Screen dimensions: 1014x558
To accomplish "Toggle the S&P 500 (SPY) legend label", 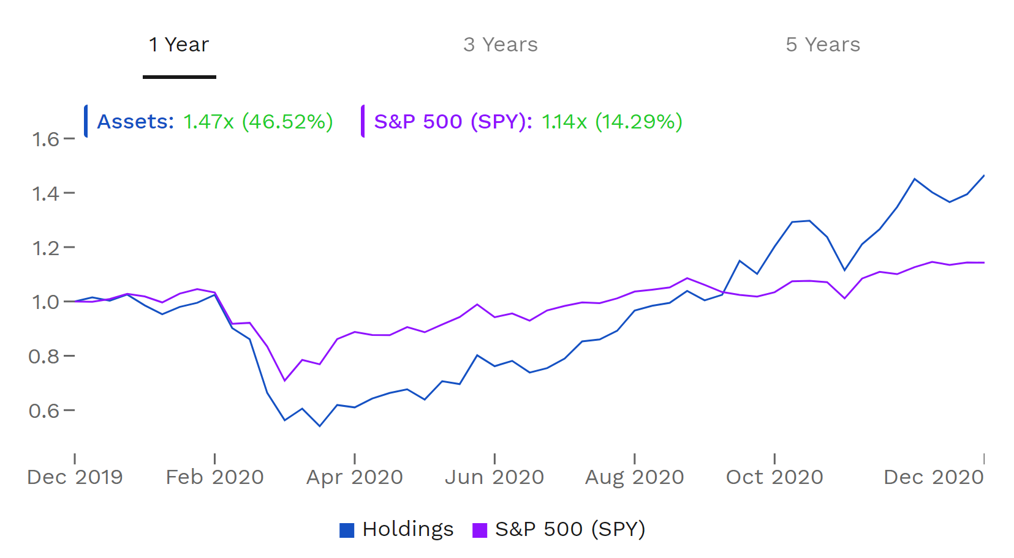I will (x=570, y=529).
